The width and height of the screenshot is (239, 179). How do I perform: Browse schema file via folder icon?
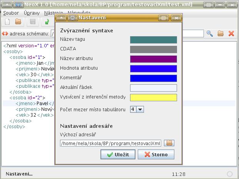pos(221,33)
